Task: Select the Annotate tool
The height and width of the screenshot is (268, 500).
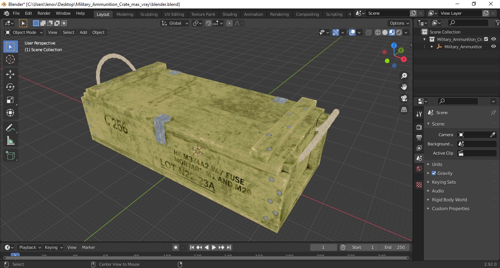Action: tap(10, 128)
